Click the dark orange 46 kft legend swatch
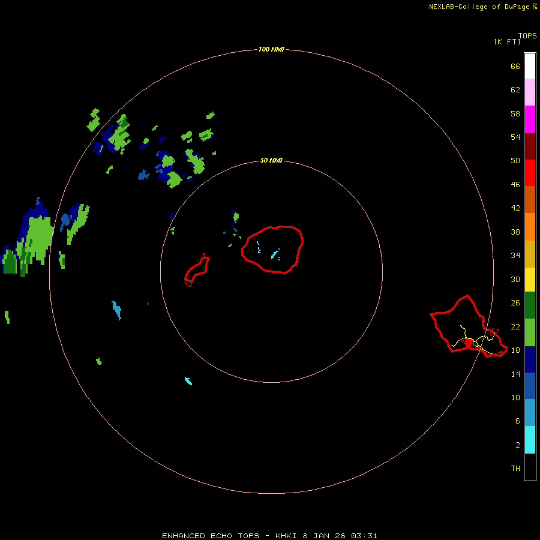This screenshot has height=540, width=540. (530, 199)
